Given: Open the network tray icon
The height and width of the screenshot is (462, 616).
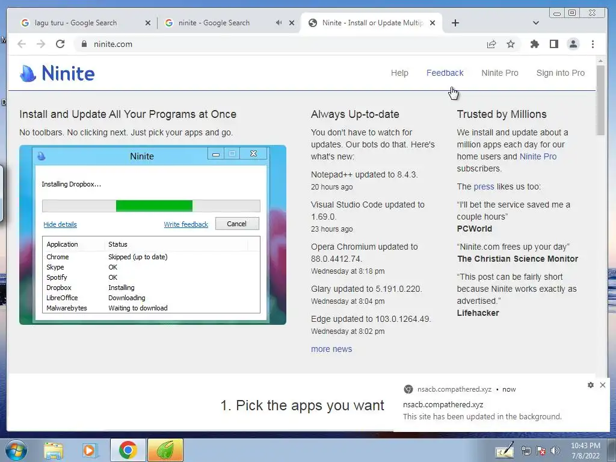Looking at the screenshot, I should pos(526,451).
